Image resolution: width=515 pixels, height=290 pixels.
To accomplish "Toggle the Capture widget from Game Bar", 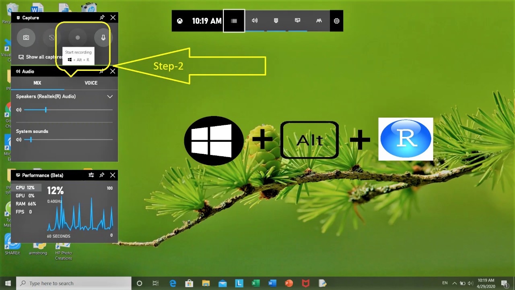I will click(x=276, y=21).
